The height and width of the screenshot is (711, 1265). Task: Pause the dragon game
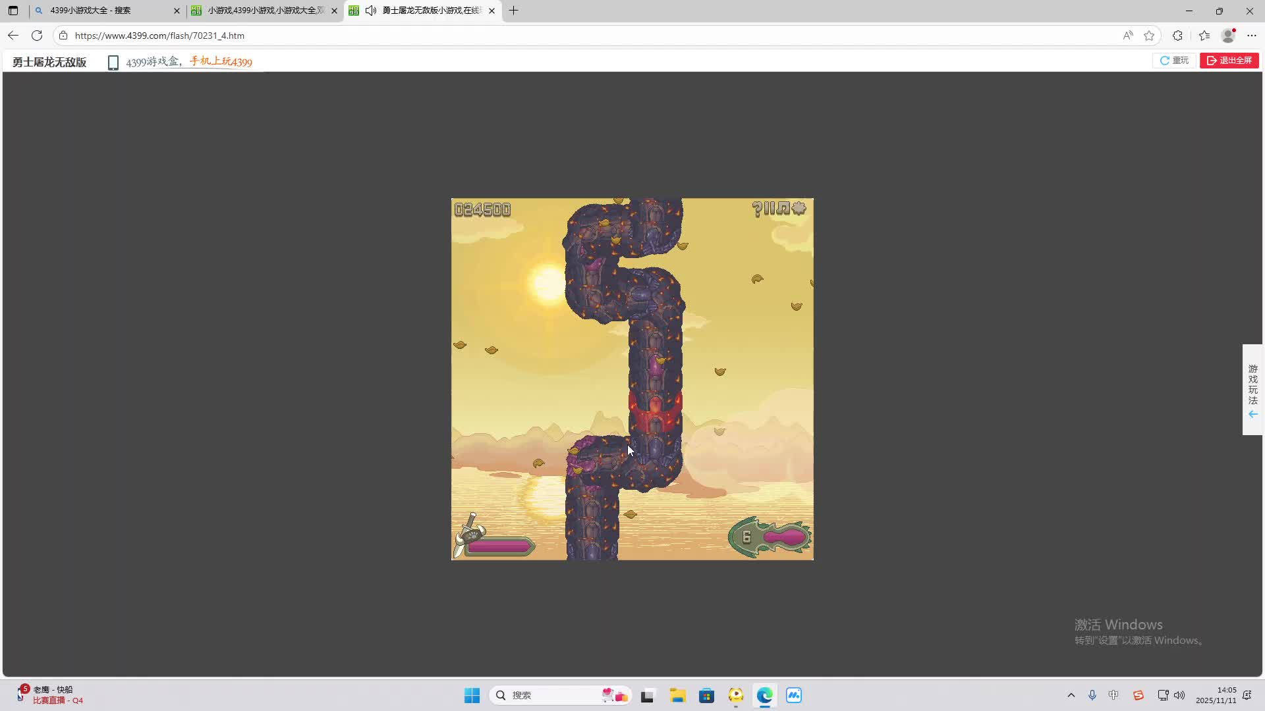pyautogui.click(x=769, y=209)
